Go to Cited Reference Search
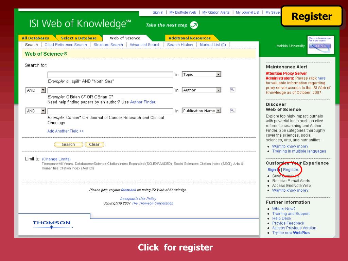Image resolution: width=348 pixels, height=261 pixels. 66,45
